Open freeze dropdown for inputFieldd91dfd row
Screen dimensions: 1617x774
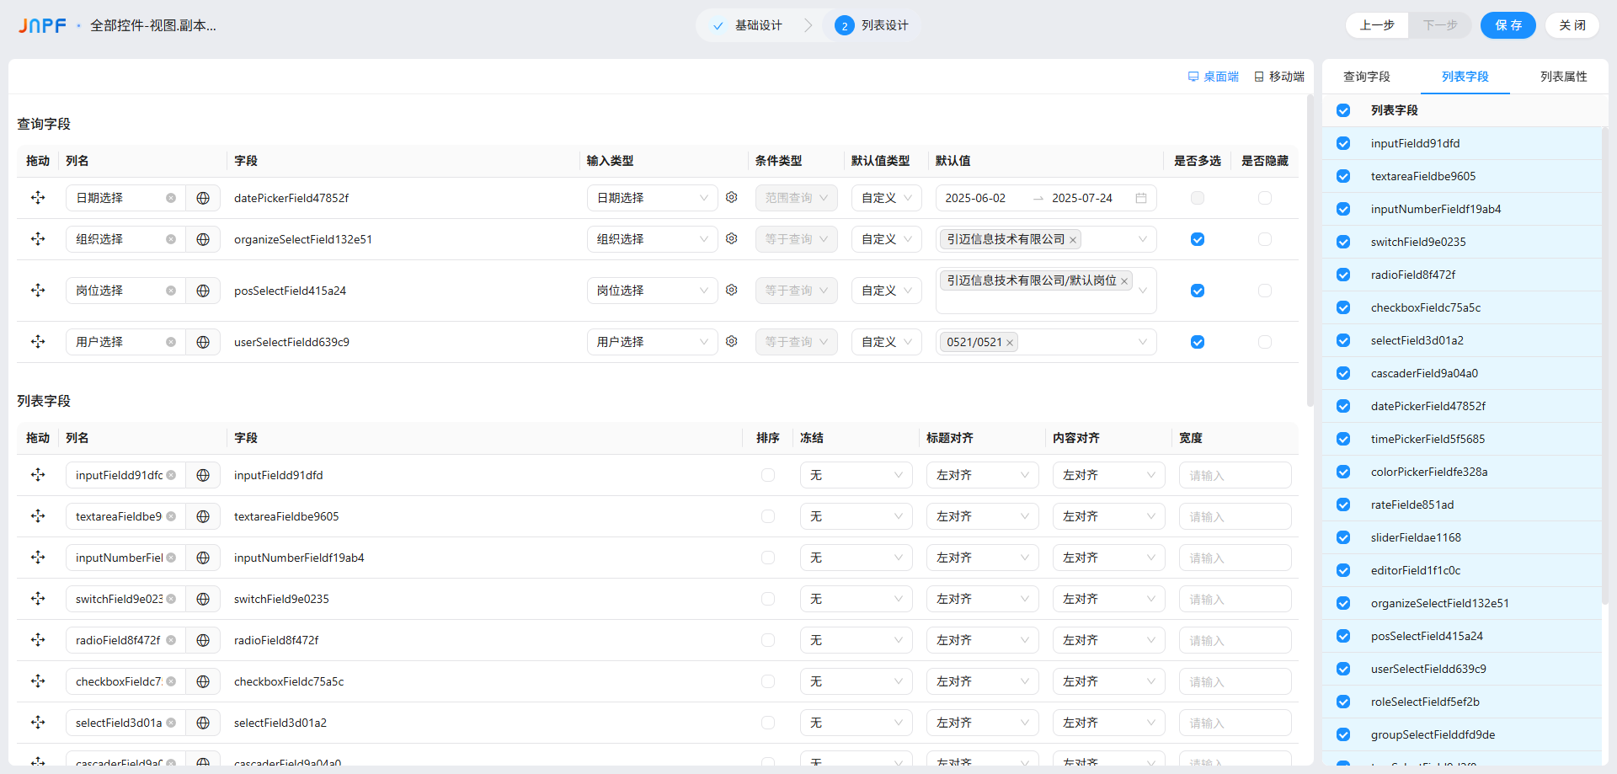point(855,475)
